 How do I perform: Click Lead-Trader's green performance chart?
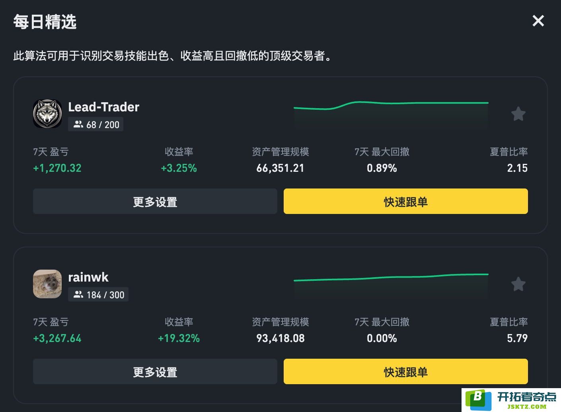[391, 113]
